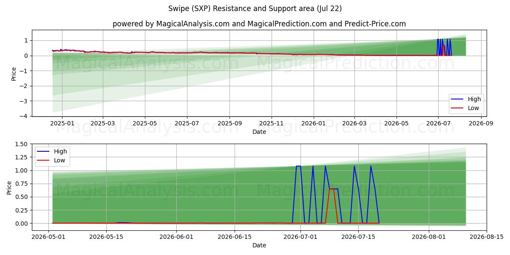
Task: Click the '2026-07-01' tick label on the bottom chart
Action: [x=301, y=237]
